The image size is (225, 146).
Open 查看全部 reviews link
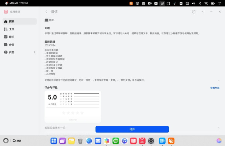tap(215, 88)
